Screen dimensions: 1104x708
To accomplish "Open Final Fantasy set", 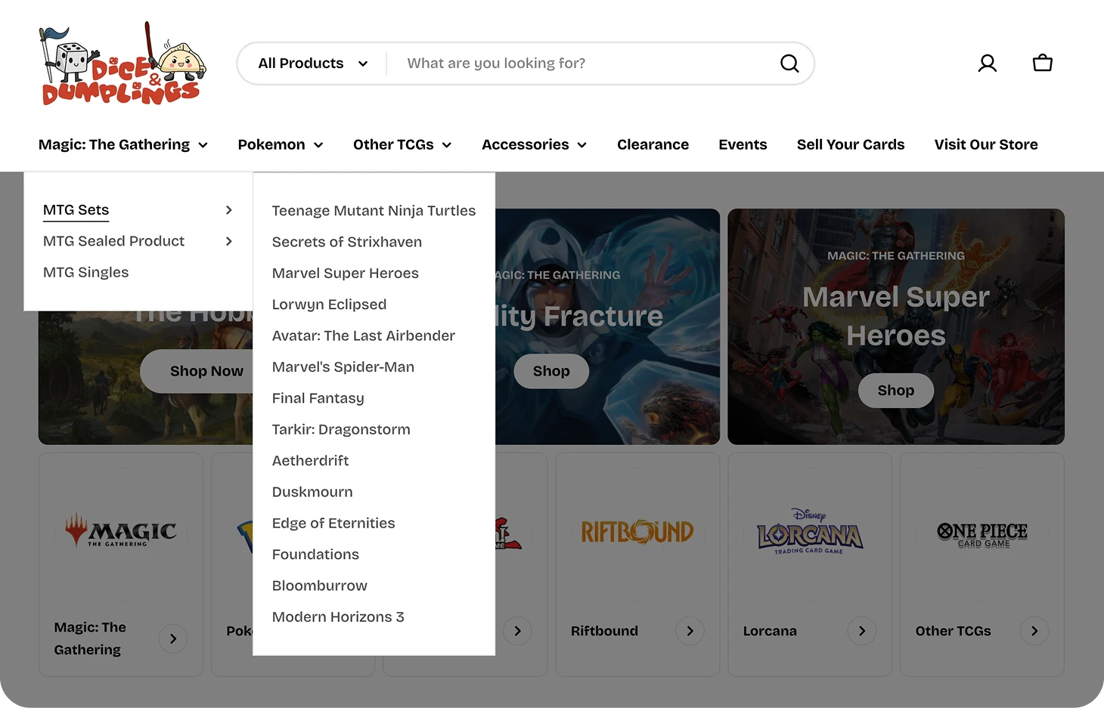I will pos(318,398).
